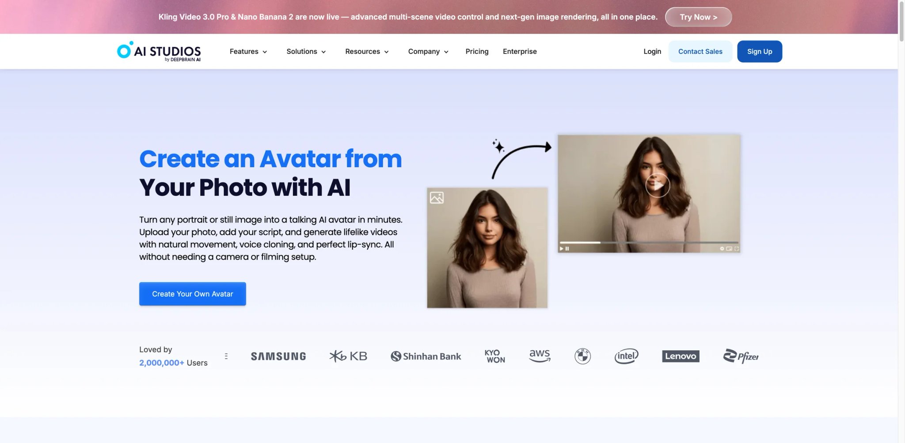The height and width of the screenshot is (443, 905).
Task: Click the Pfizer logo
Action: point(741,356)
